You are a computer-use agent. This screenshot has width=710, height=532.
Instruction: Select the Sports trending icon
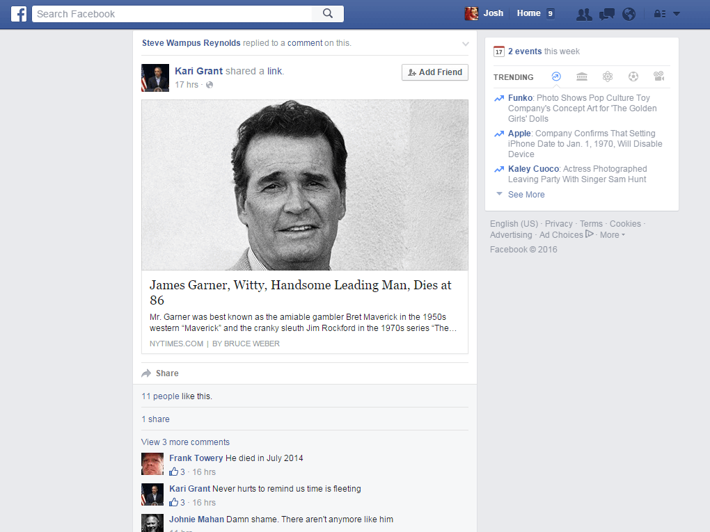633,76
